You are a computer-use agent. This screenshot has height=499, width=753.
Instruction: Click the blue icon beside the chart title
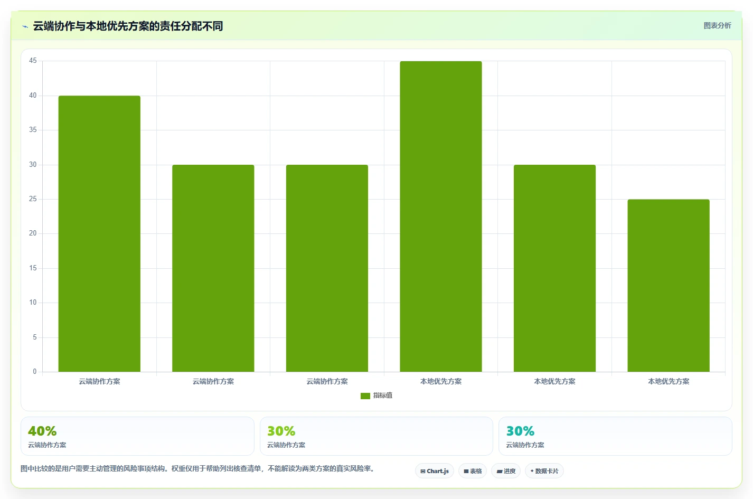point(25,26)
